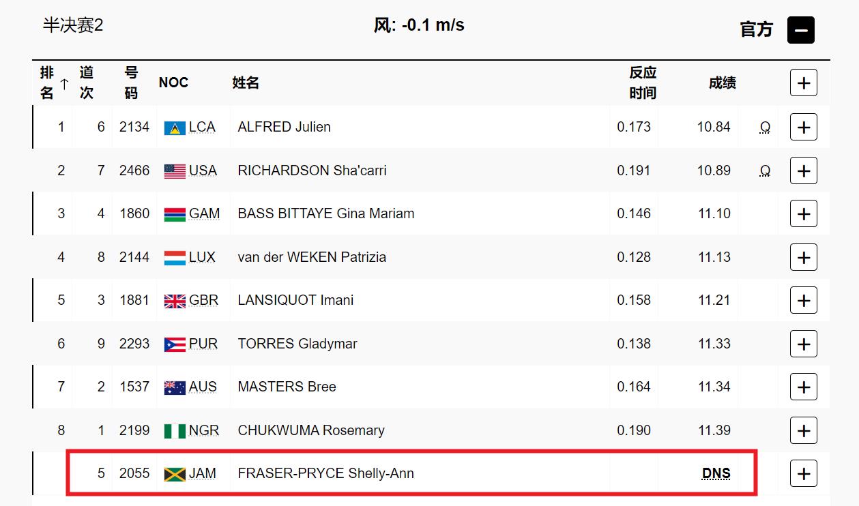Expand details for MASTERS Bree row
This screenshot has height=506, width=859.
click(x=804, y=387)
